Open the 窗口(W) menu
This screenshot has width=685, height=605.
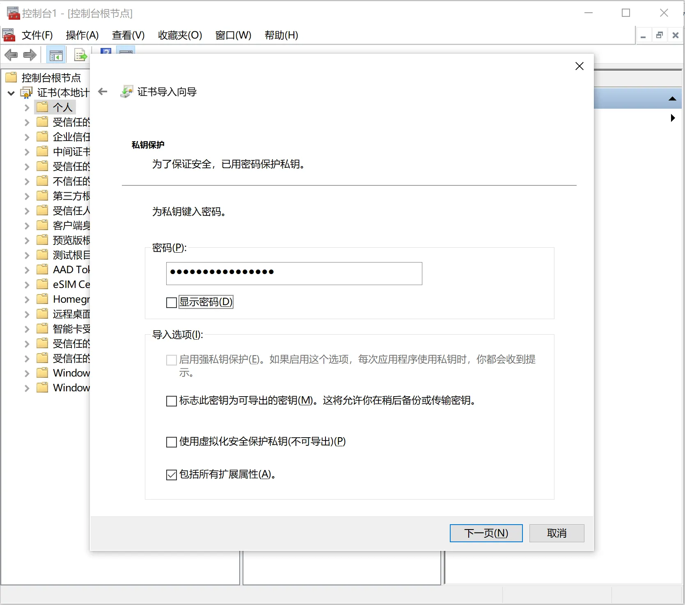coord(234,35)
